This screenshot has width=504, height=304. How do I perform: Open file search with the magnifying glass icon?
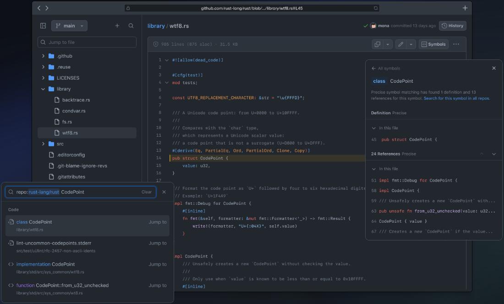(x=131, y=26)
